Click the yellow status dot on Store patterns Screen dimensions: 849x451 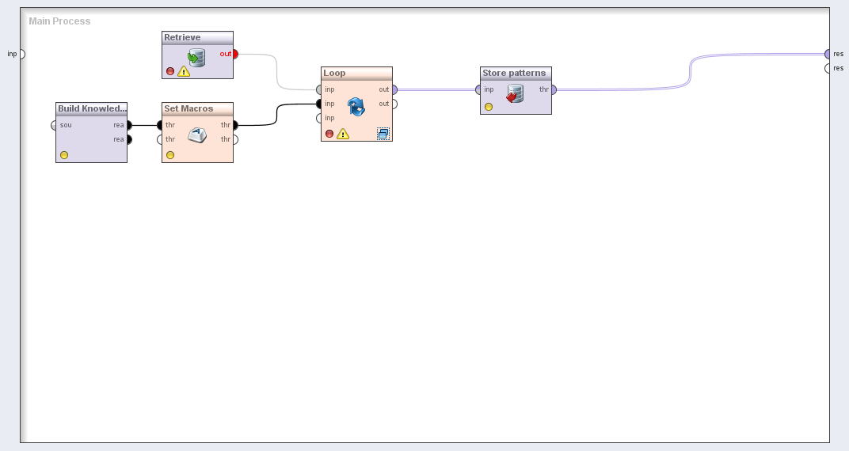coord(489,107)
